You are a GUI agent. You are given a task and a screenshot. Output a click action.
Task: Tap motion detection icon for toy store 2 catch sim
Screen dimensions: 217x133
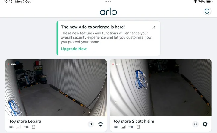click(x=131, y=127)
